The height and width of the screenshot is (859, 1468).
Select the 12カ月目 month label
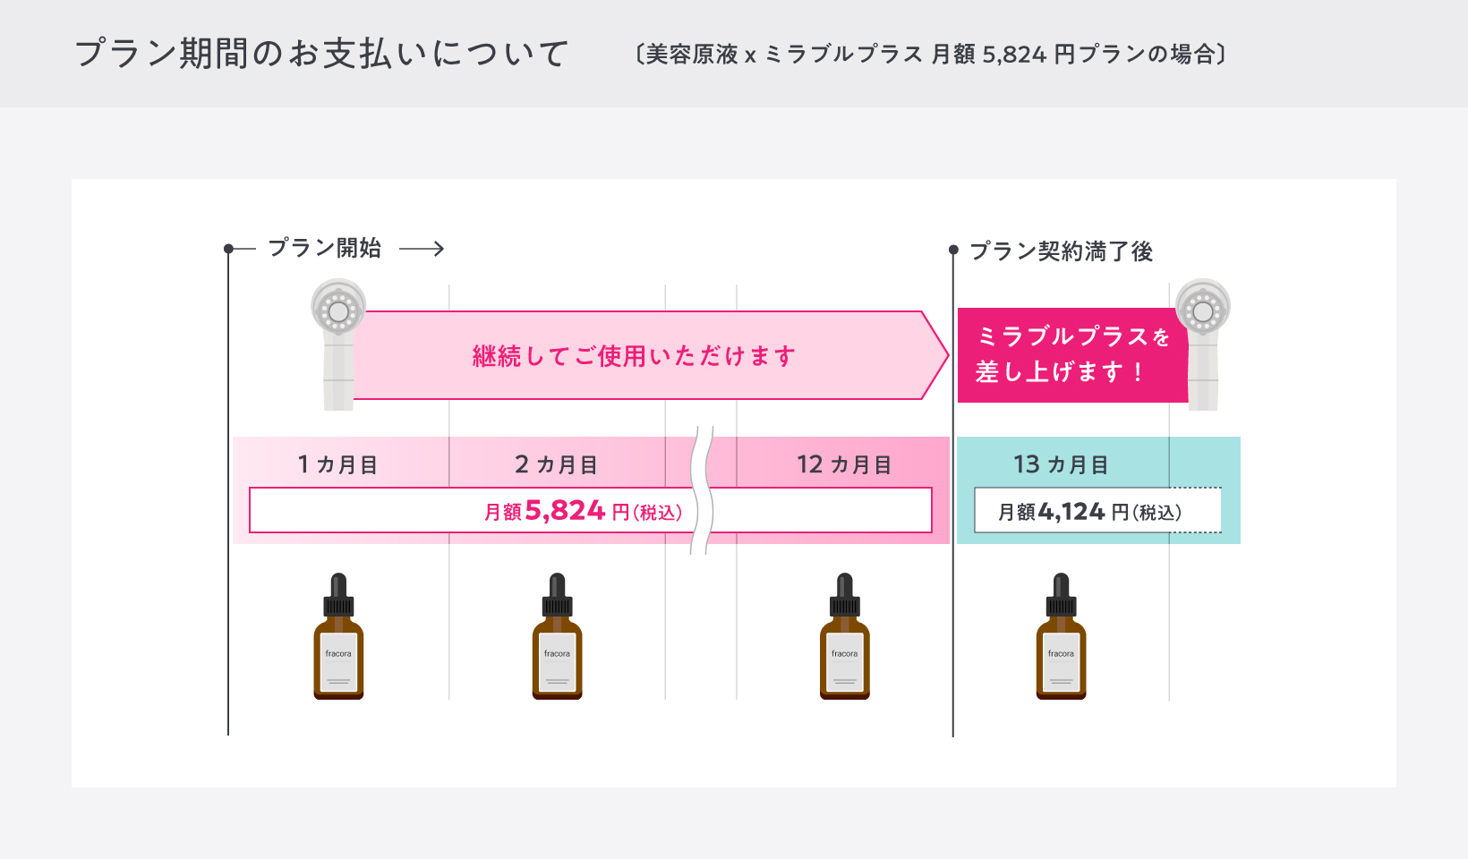tap(844, 464)
